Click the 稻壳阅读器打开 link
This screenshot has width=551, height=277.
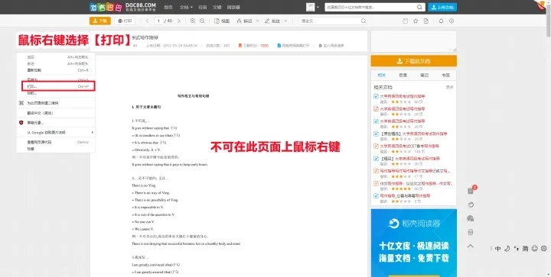tap(293, 46)
